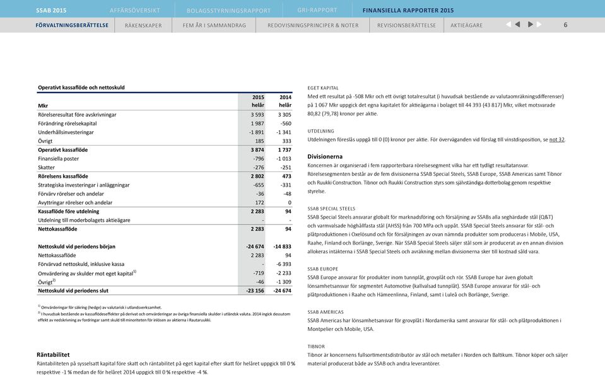Image resolution: width=605 pixels, height=375 pixels.
Task: Click the 'Tibnor' subheading
Action: coord(316,347)
